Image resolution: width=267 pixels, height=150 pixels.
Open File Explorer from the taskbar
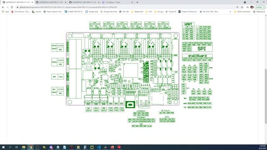tap(24, 147)
